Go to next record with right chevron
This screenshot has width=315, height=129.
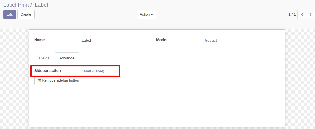coord(311,14)
